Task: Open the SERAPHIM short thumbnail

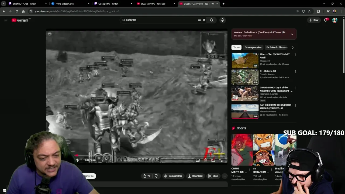Action: tap(264, 150)
